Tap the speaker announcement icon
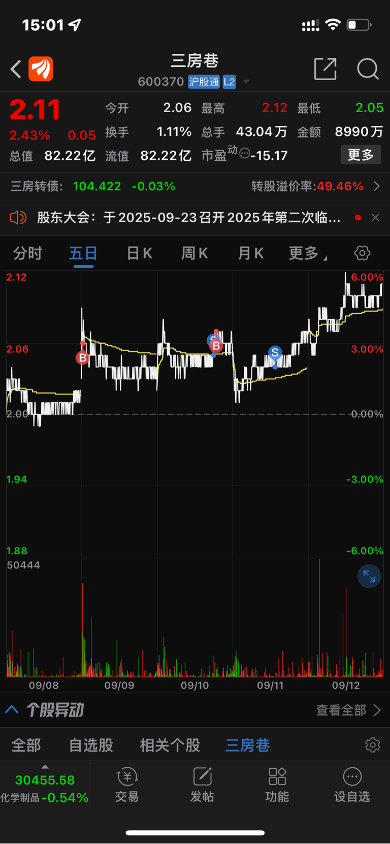390x844 pixels. coord(18,218)
